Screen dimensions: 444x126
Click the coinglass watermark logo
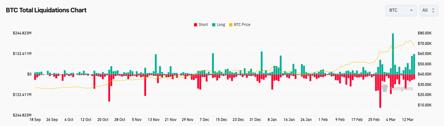pos(397,88)
